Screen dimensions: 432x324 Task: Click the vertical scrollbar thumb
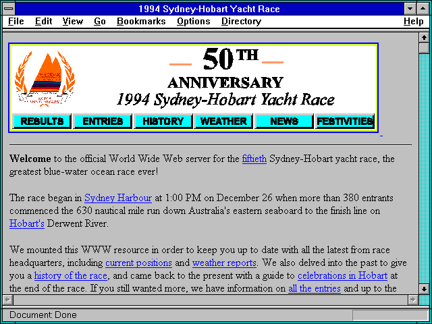[424, 48]
